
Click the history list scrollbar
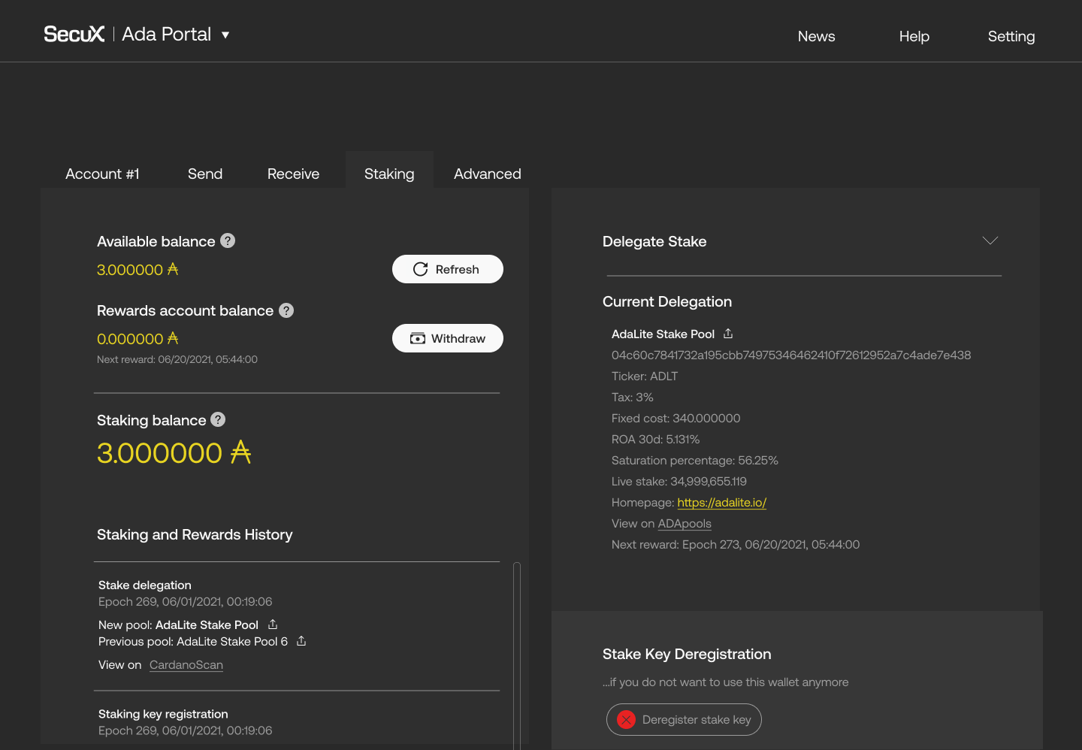click(517, 655)
